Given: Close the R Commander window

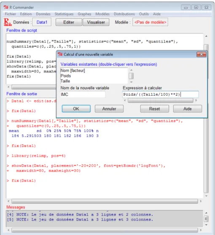Looking at the screenshot, I should 206,8.
